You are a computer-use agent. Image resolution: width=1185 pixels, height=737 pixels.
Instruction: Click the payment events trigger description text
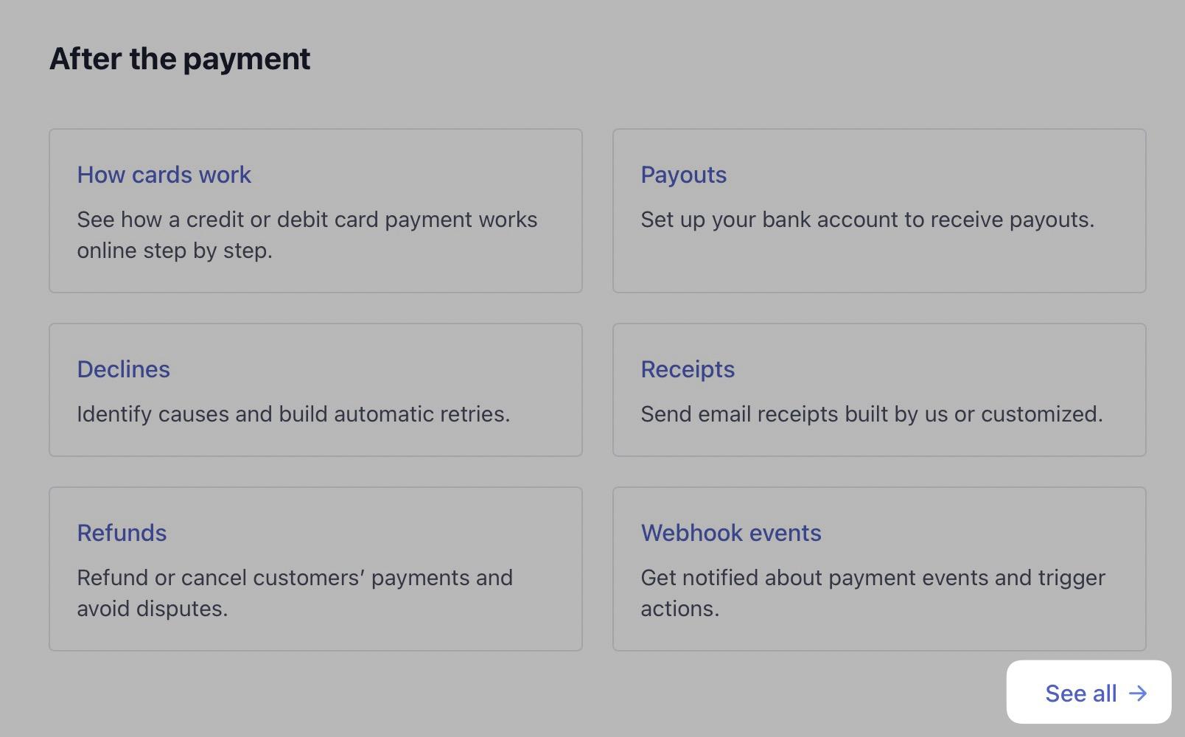point(873,593)
